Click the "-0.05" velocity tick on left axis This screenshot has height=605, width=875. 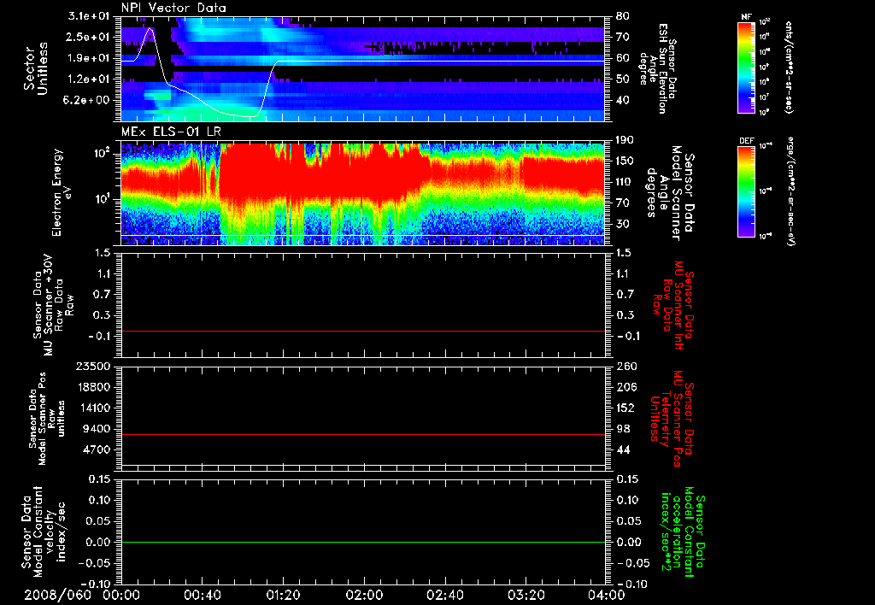[96, 563]
